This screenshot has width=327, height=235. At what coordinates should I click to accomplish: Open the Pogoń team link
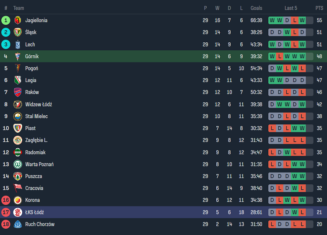coord(32,68)
